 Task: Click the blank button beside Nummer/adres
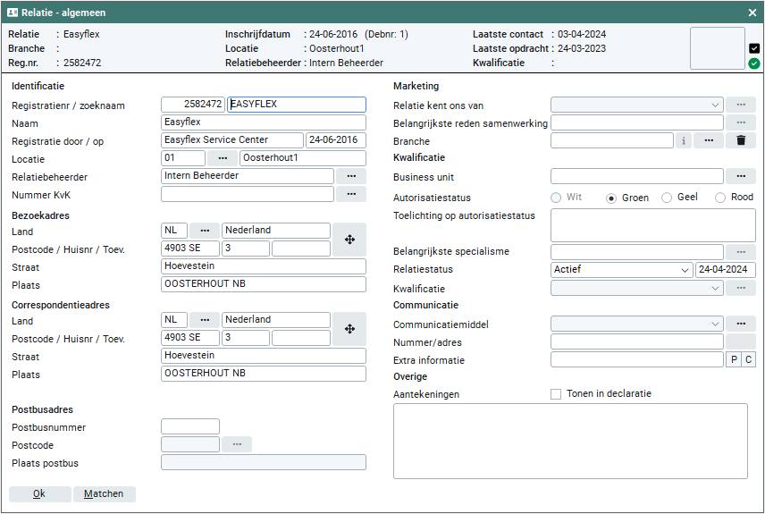pyautogui.click(x=741, y=341)
